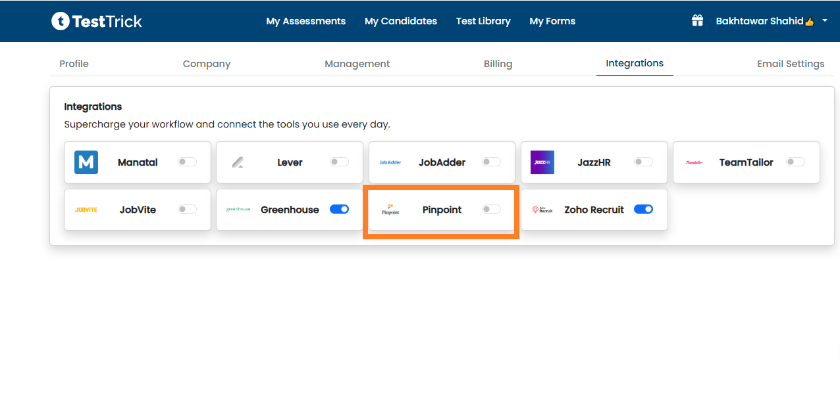Viewport: 840px width, 403px height.
Task: Expand the user account dropdown arrow
Action: click(825, 21)
